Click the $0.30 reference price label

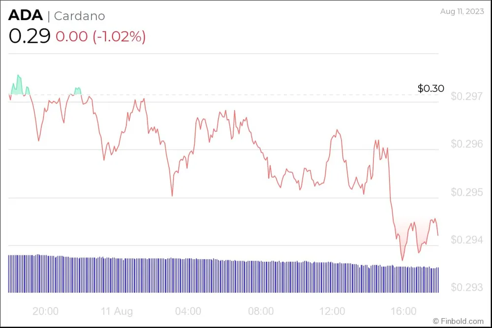tap(430, 89)
